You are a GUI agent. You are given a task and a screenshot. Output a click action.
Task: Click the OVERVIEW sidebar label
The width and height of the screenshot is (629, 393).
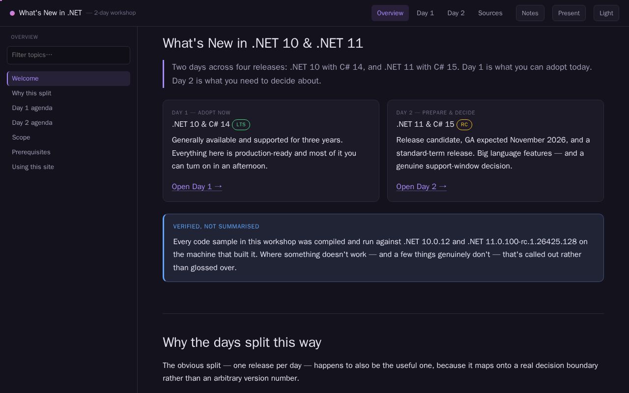[25, 37]
